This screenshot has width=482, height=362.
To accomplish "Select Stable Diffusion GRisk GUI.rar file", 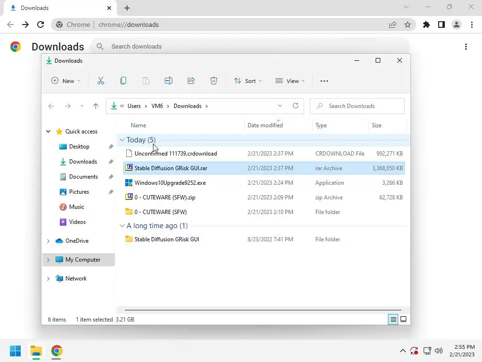I will pyautogui.click(x=264, y=168).
